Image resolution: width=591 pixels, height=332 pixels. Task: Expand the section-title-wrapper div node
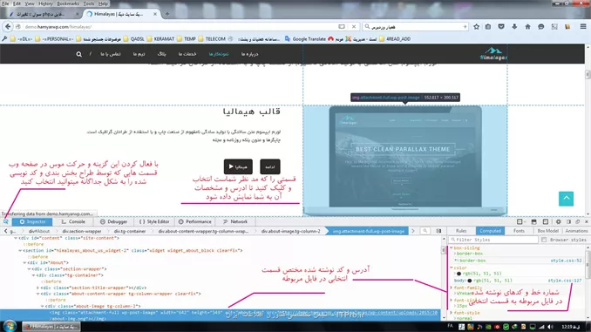click(37, 288)
